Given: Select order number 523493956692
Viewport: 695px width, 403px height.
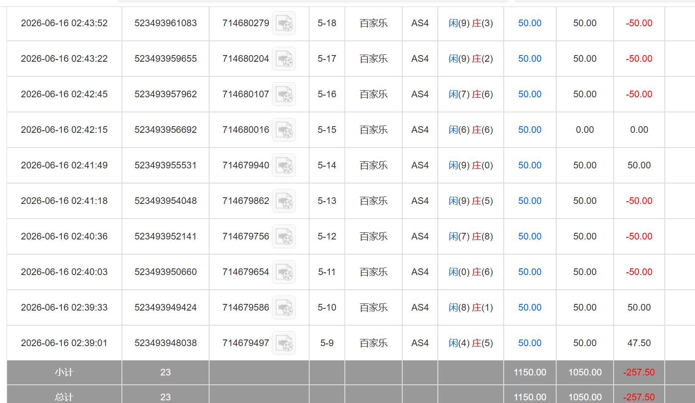Looking at the screenshot, I should 166,130.
